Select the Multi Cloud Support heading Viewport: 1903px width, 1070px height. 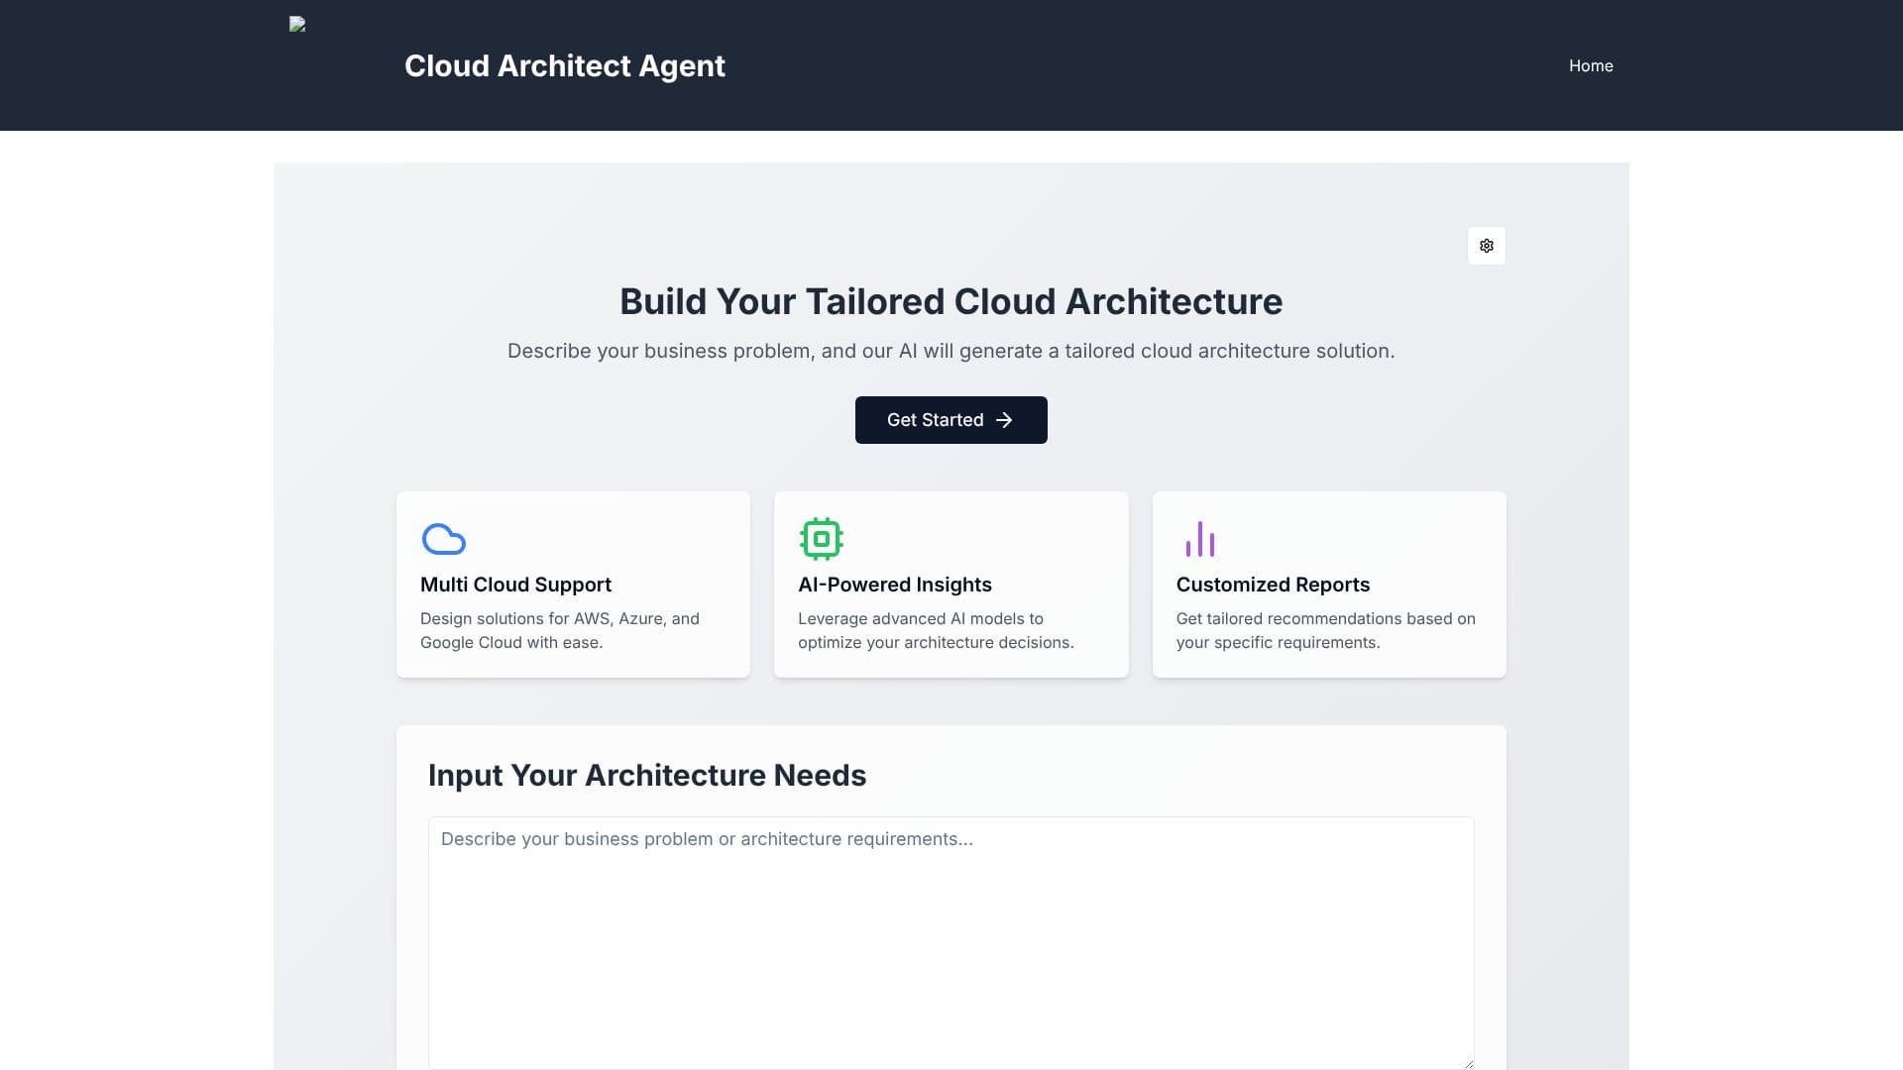515,585
